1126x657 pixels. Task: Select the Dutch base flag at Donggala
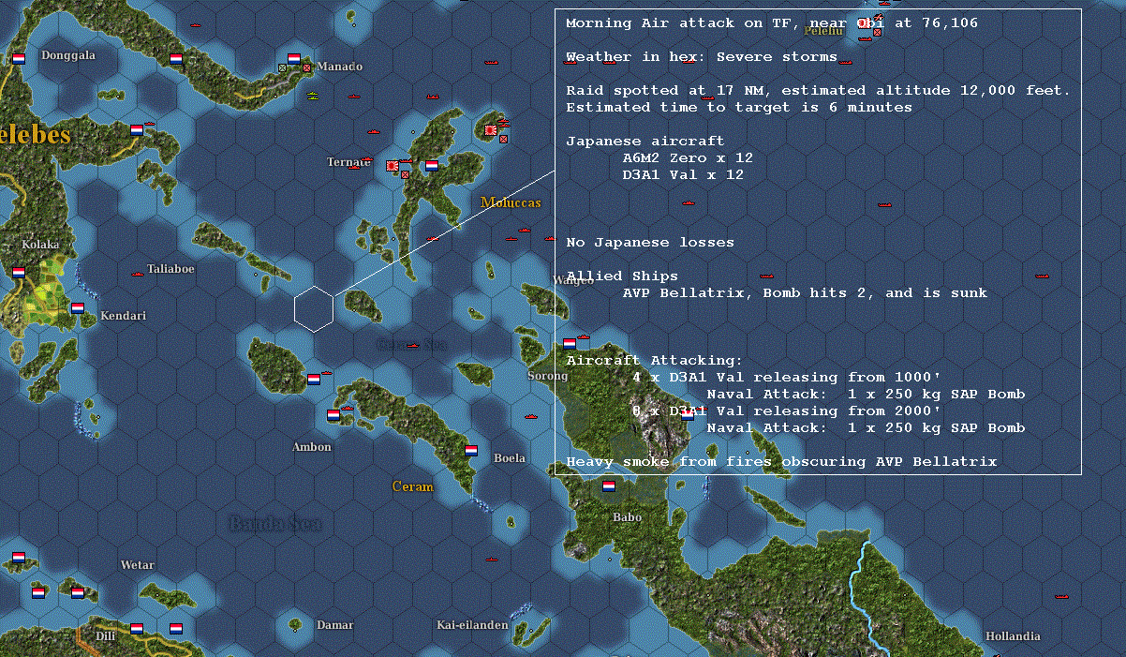19,58
